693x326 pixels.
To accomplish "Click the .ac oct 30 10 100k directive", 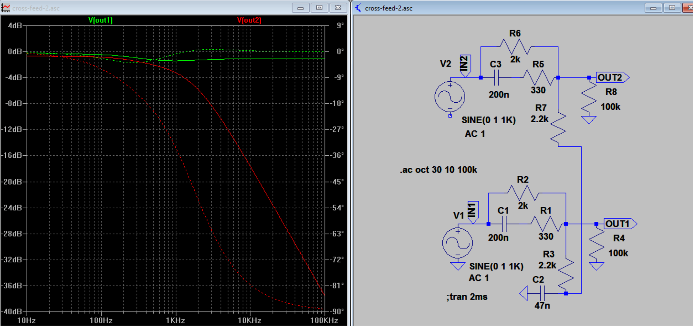I will (x=439, y=170).
